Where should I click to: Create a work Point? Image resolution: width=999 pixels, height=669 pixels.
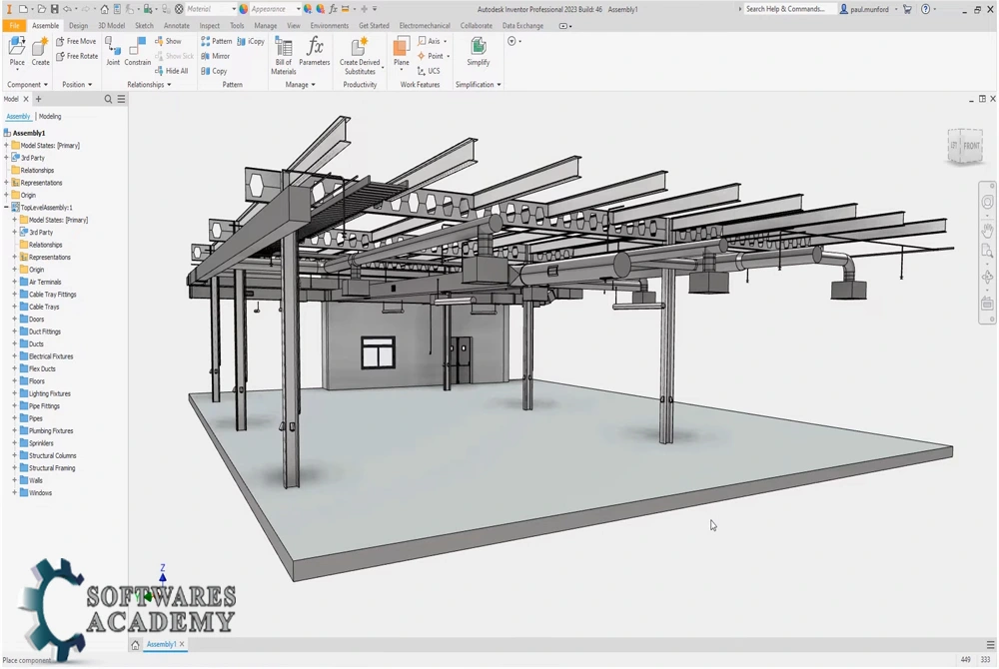[430, 56]
